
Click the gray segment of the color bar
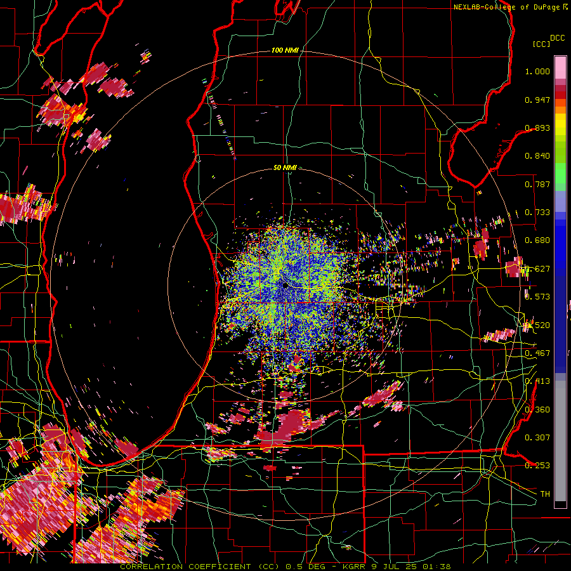tap(560, 444)
